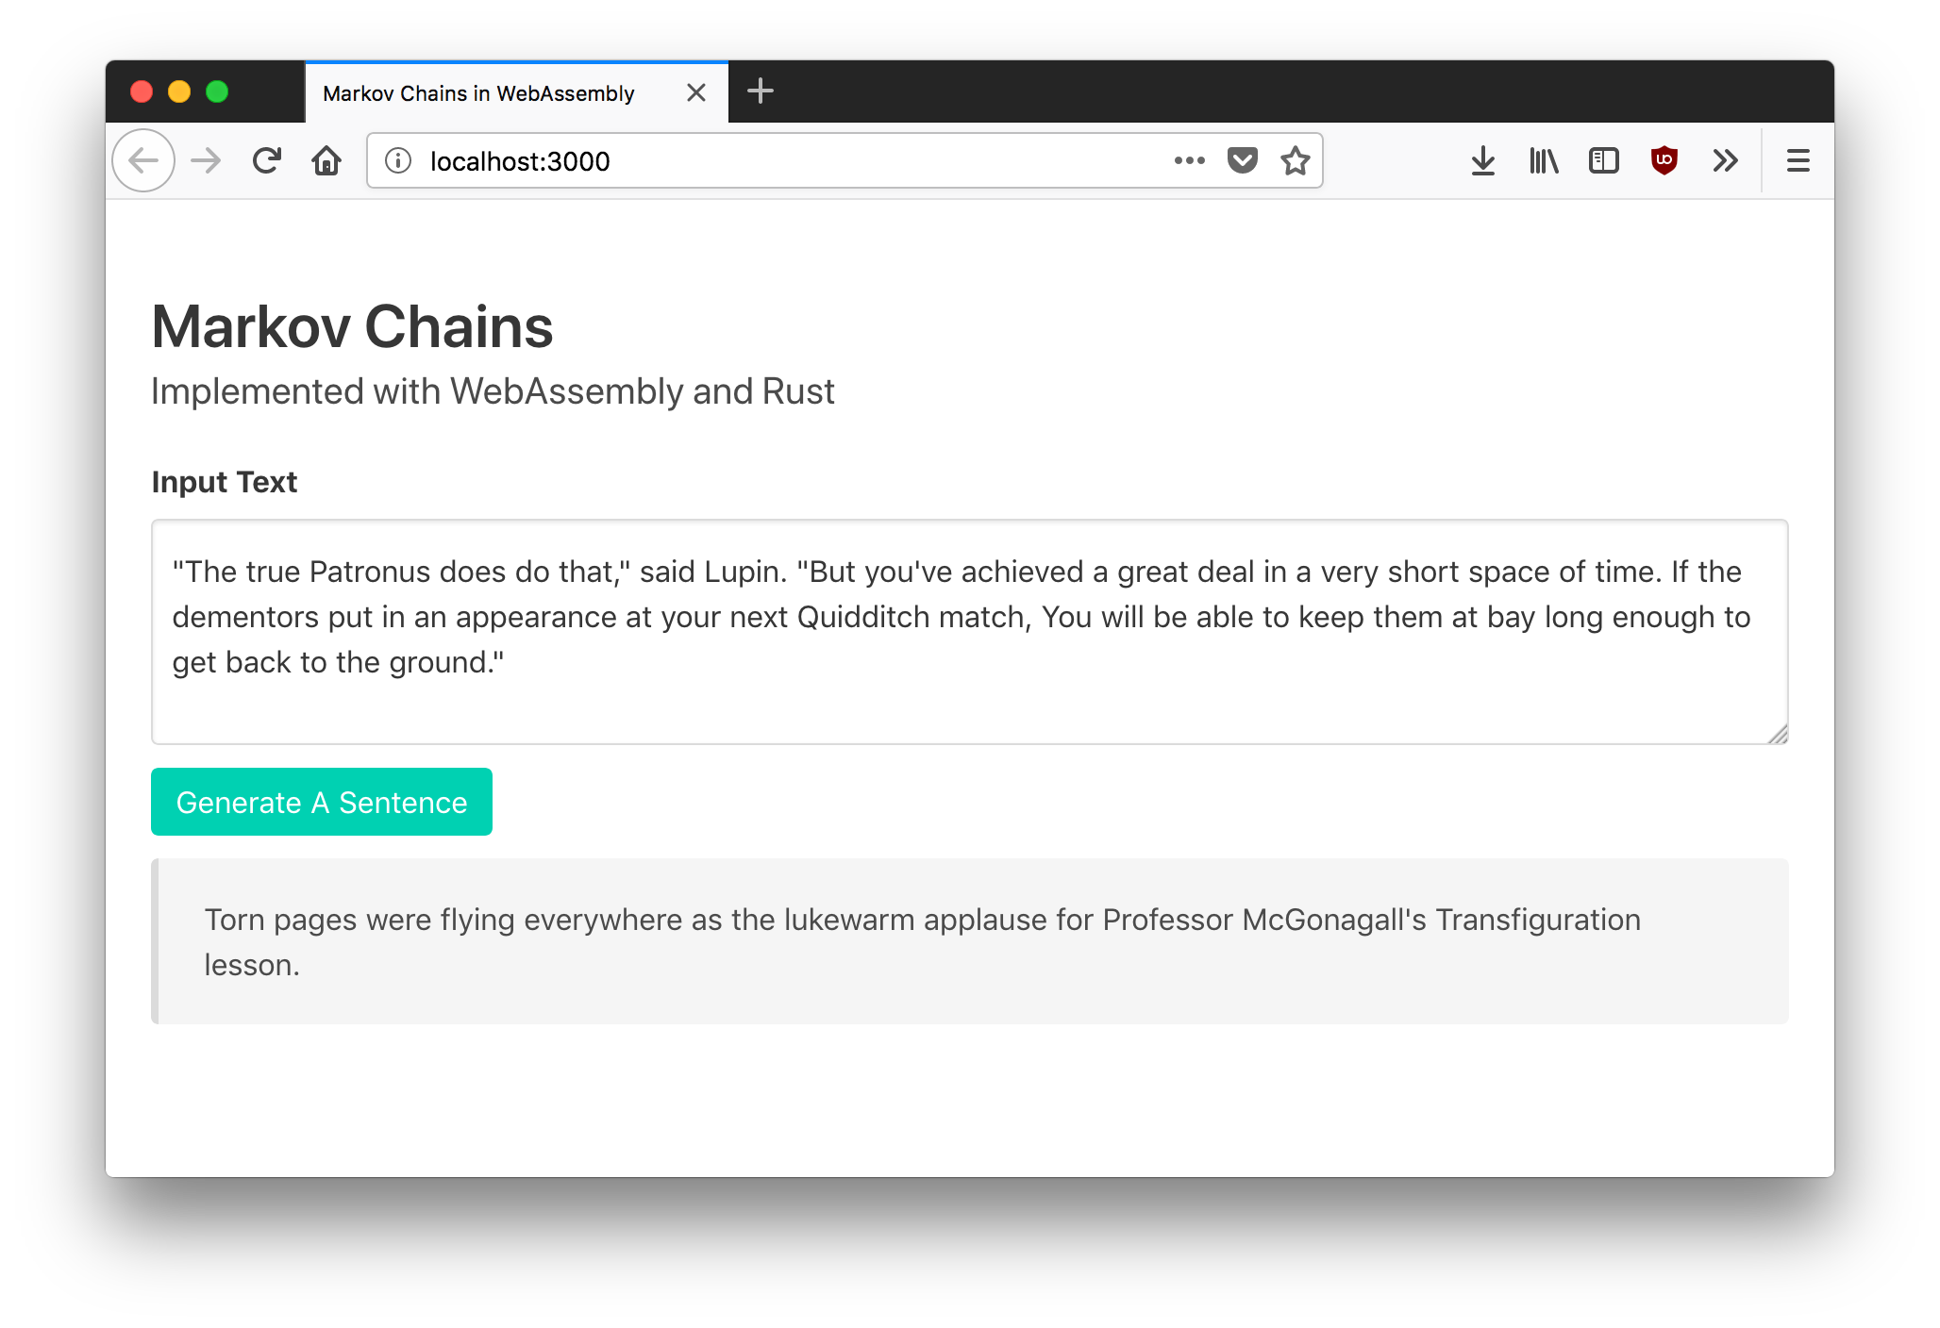Close the Markov Chains tab
The width and height of the screenshot is (1940, 1328).
[x=696, y=92]
